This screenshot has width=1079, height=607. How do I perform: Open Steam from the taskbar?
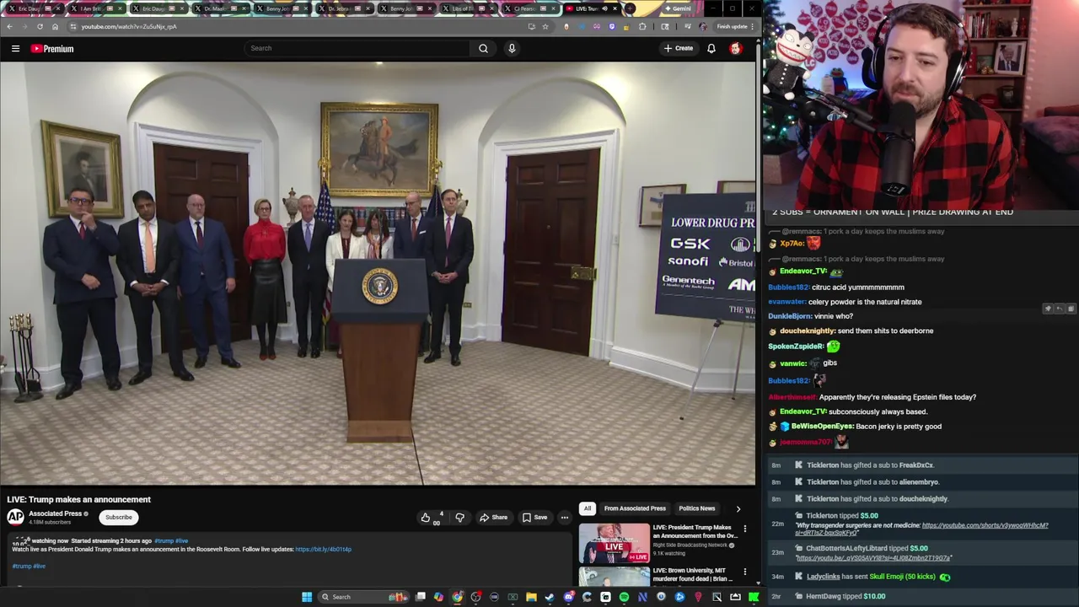coord(550,597)
